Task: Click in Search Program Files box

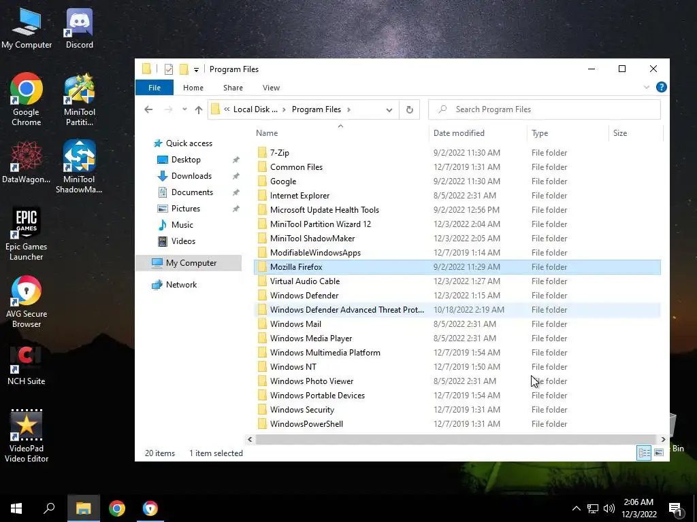Action: pos(545,109)
